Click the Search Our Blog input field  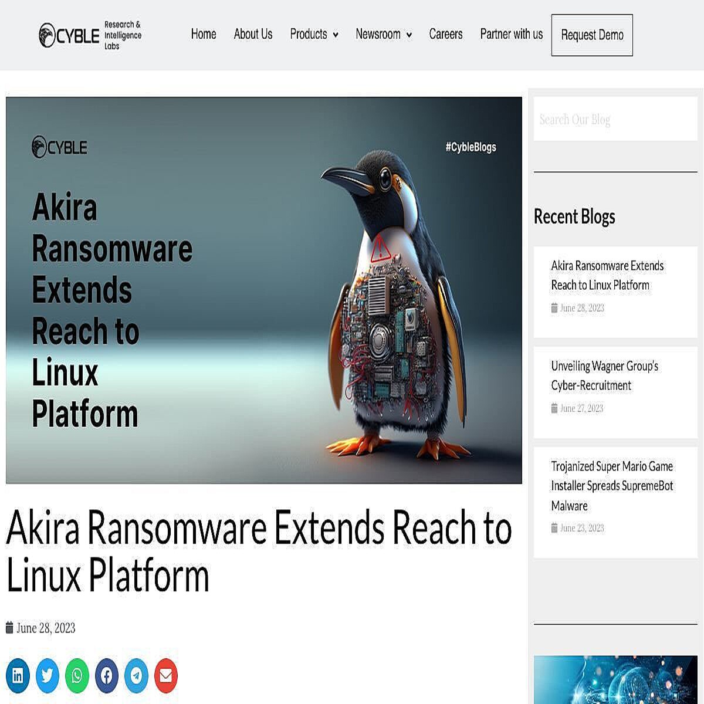point(615,120)
